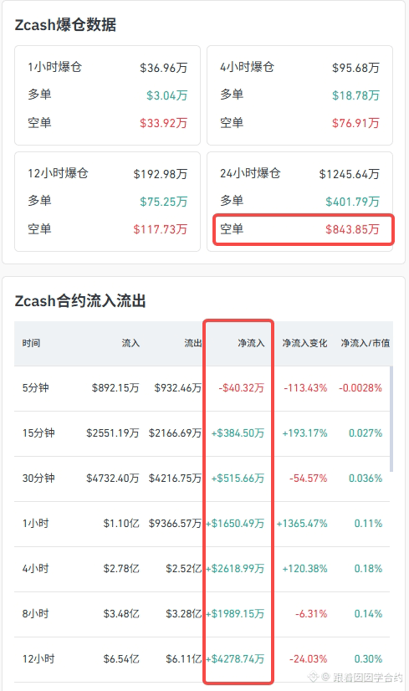Click the Zcash合约流入流出 heading
Screen dimensions: 409x691
tap(80, 301)
